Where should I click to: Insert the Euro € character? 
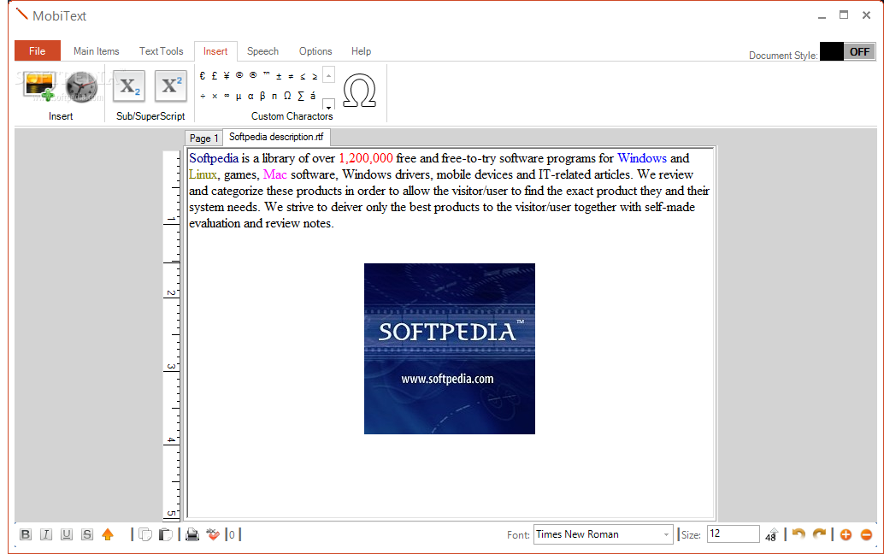pyautogui.click(x=203, y=75)
